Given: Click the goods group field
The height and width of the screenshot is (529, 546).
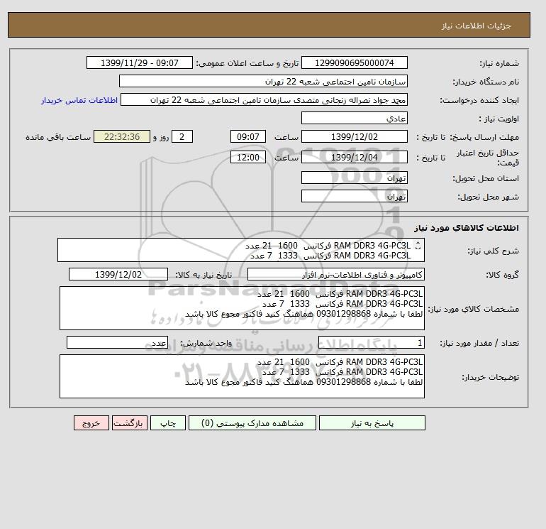Looking at the screenshot, I should 335,274.
